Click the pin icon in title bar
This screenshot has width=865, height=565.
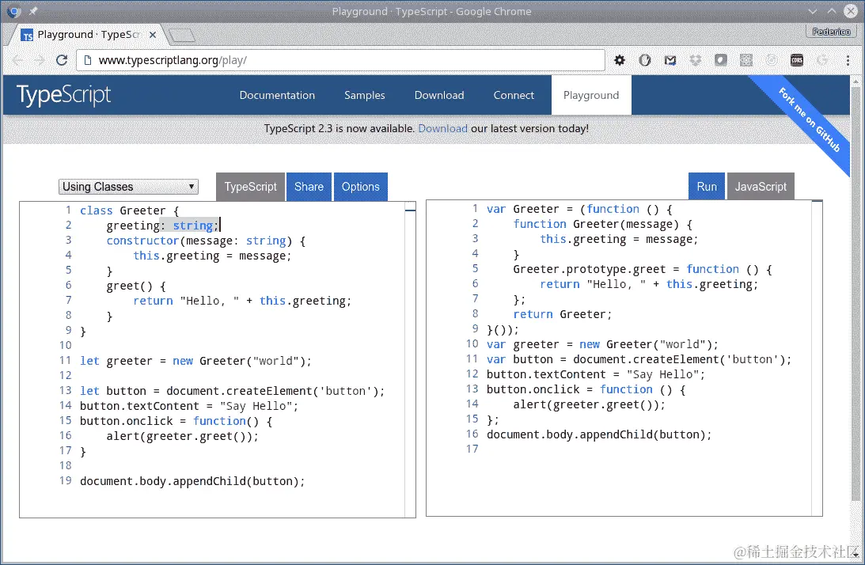(33, 11)
